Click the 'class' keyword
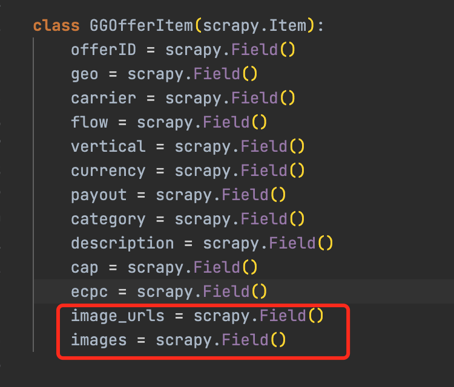The image size is (454, 387). (56, 26)
